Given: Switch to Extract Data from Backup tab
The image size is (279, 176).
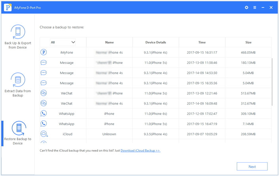Looking at the screenshot, I should 18,85.
